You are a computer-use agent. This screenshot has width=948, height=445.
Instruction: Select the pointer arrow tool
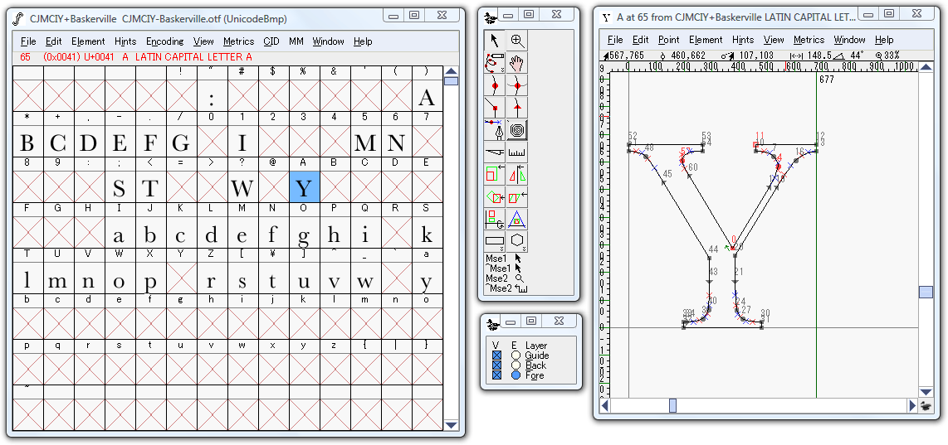point(495,40)
